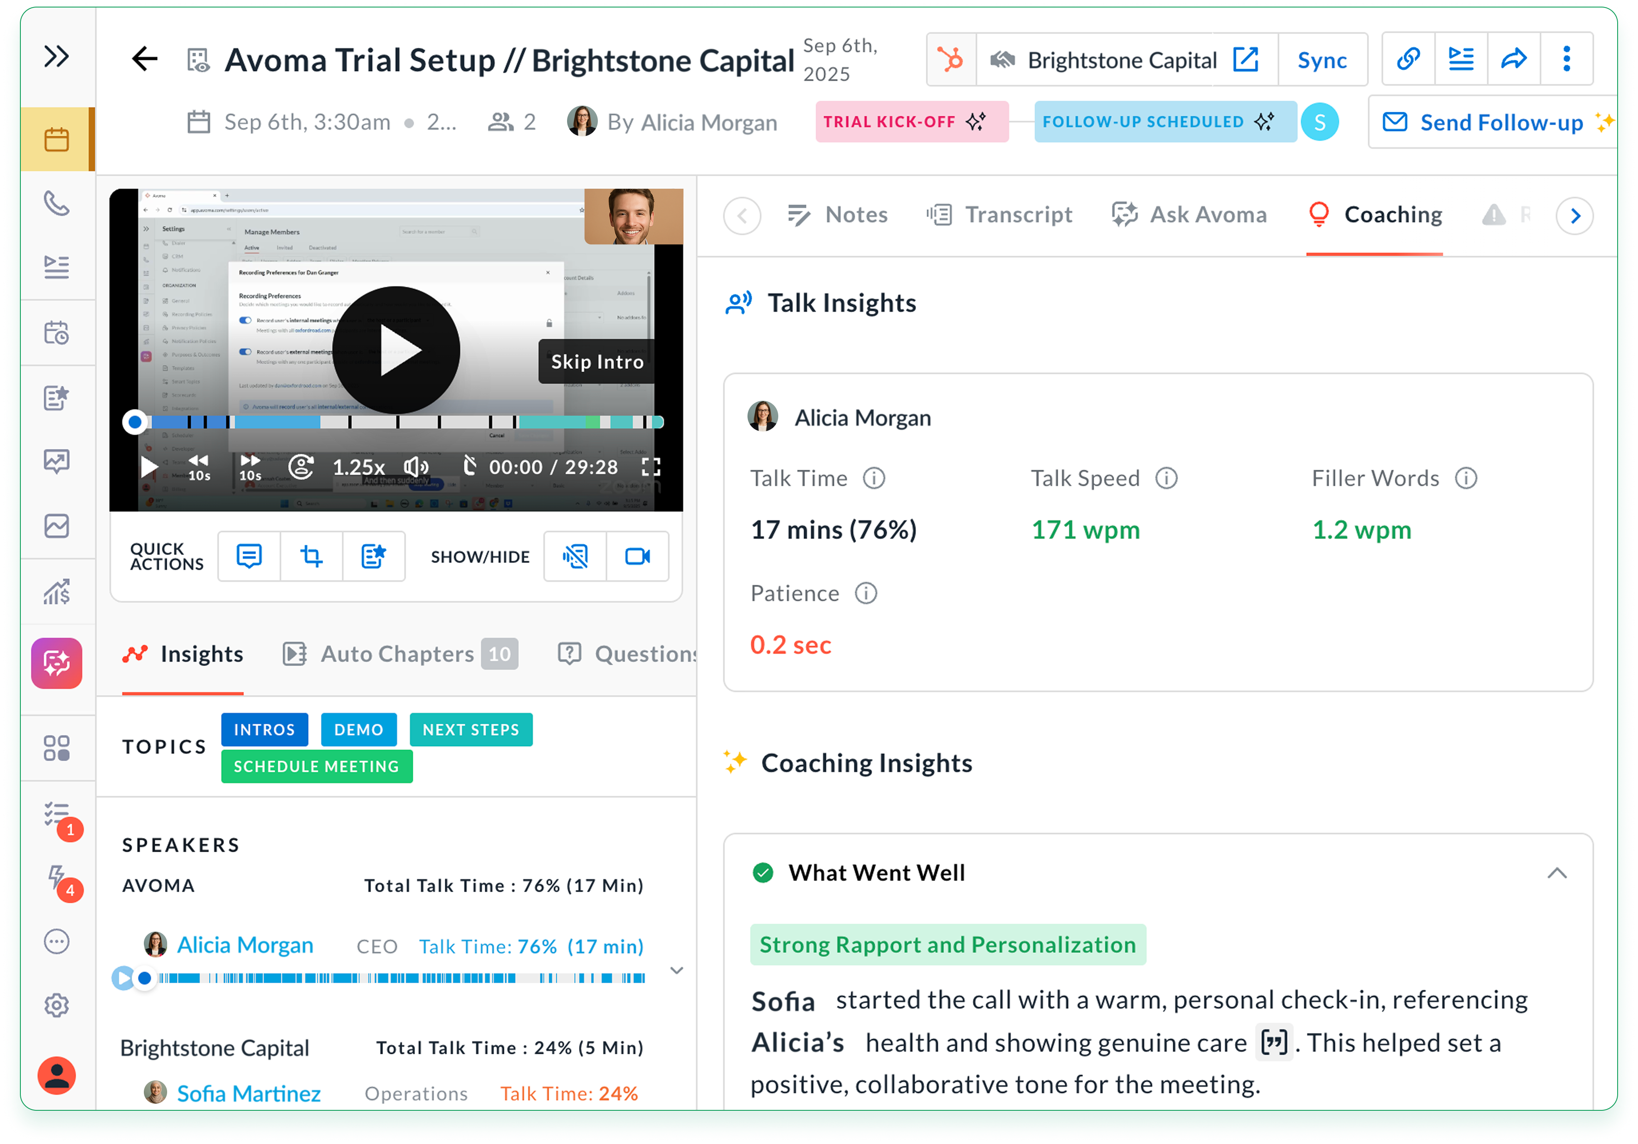1638x1144 pixels.
Task: Forward the video 10 seconds
Action: (250, 468)
